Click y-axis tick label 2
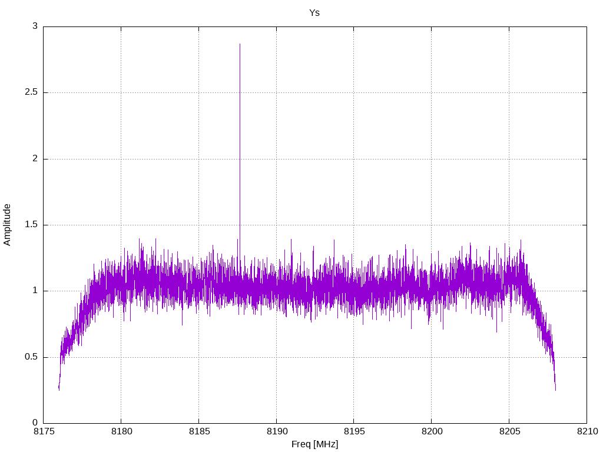The width and height of the screenshot is (603, 452). (35, 158)
